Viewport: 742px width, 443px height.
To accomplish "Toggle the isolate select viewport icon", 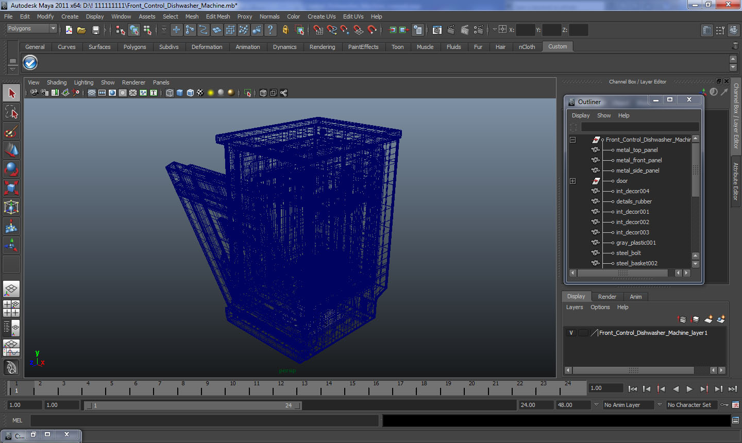I will click(247, 93).
